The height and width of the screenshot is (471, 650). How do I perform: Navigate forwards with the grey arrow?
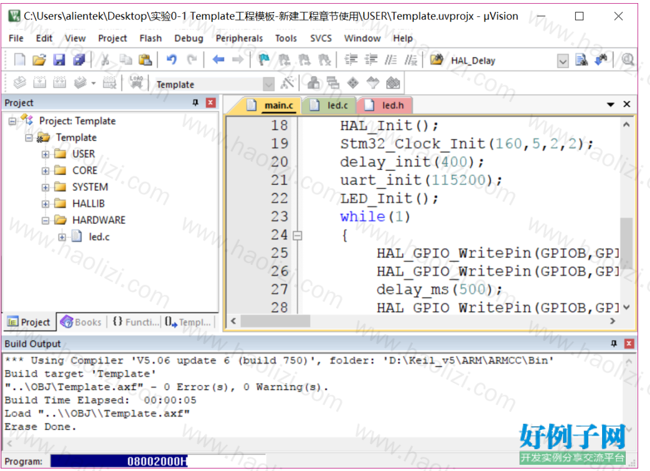point(238,60)
